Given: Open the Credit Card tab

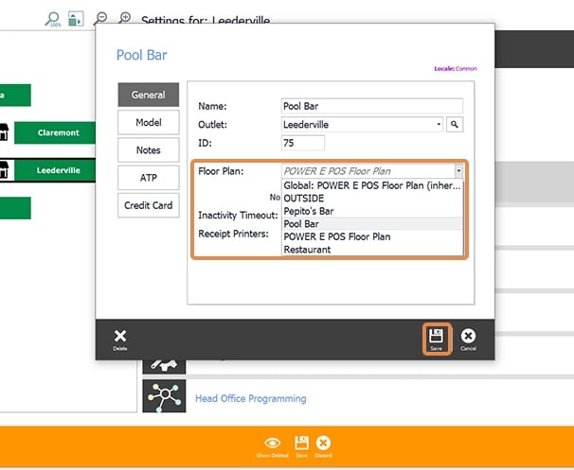Looking at the screenshot, I should pos(149,205).
